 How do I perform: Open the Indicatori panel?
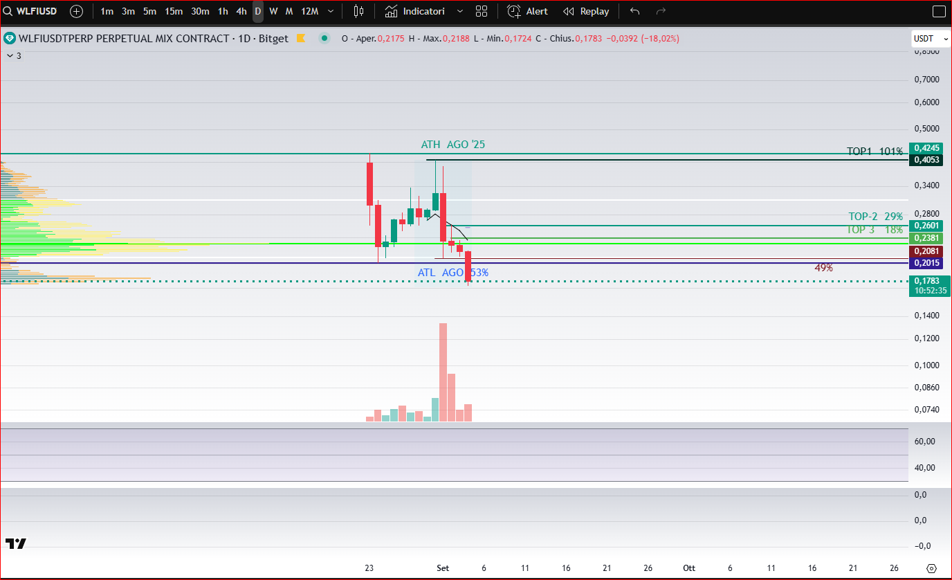pyautogui.click(x=424, y=11)
